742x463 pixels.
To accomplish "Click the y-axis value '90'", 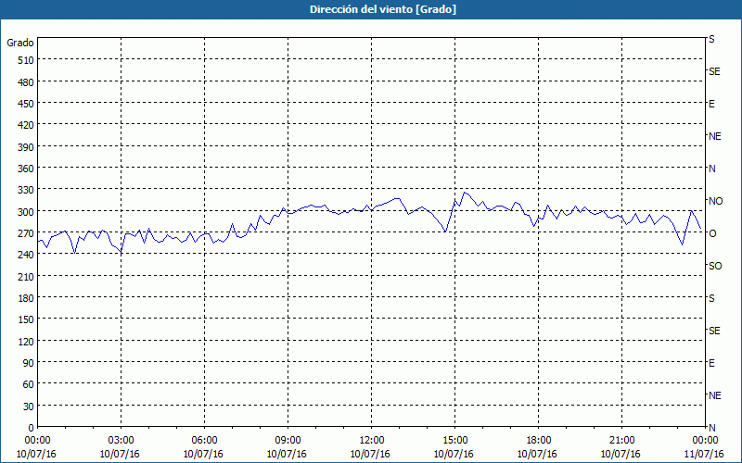I will pyautogui.click(x=29, y=363).
